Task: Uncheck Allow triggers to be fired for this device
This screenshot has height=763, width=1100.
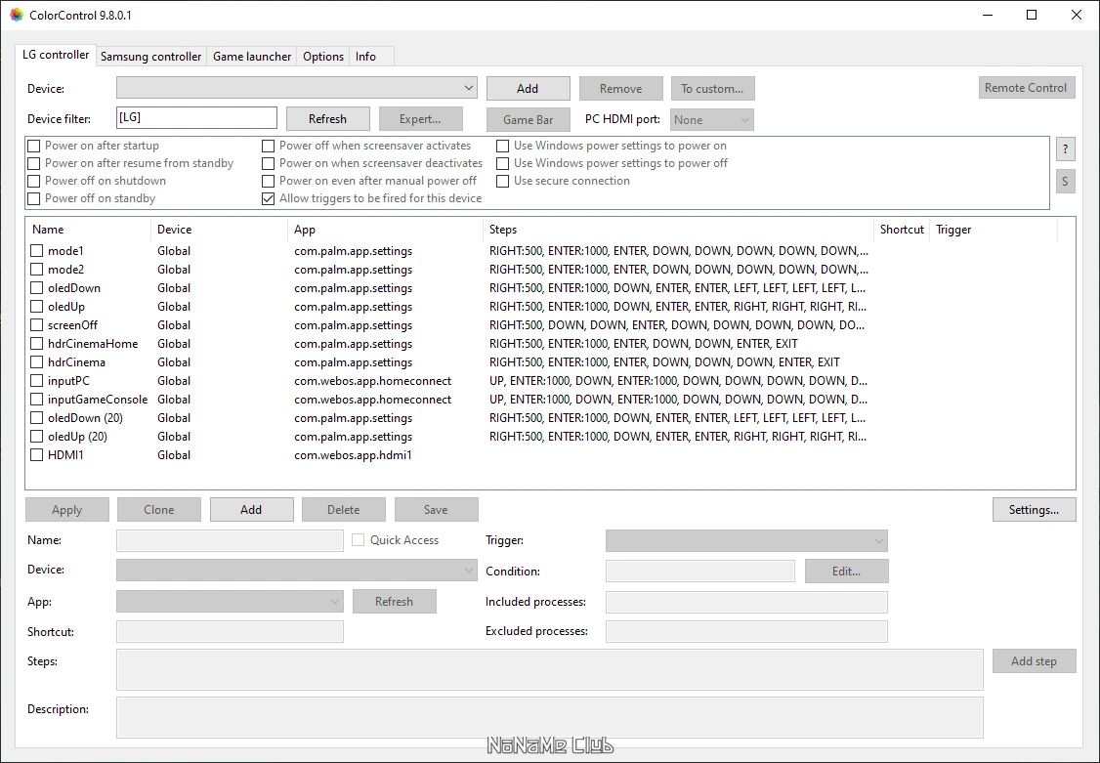Action: pyautogui.click(x=268, y=198)
